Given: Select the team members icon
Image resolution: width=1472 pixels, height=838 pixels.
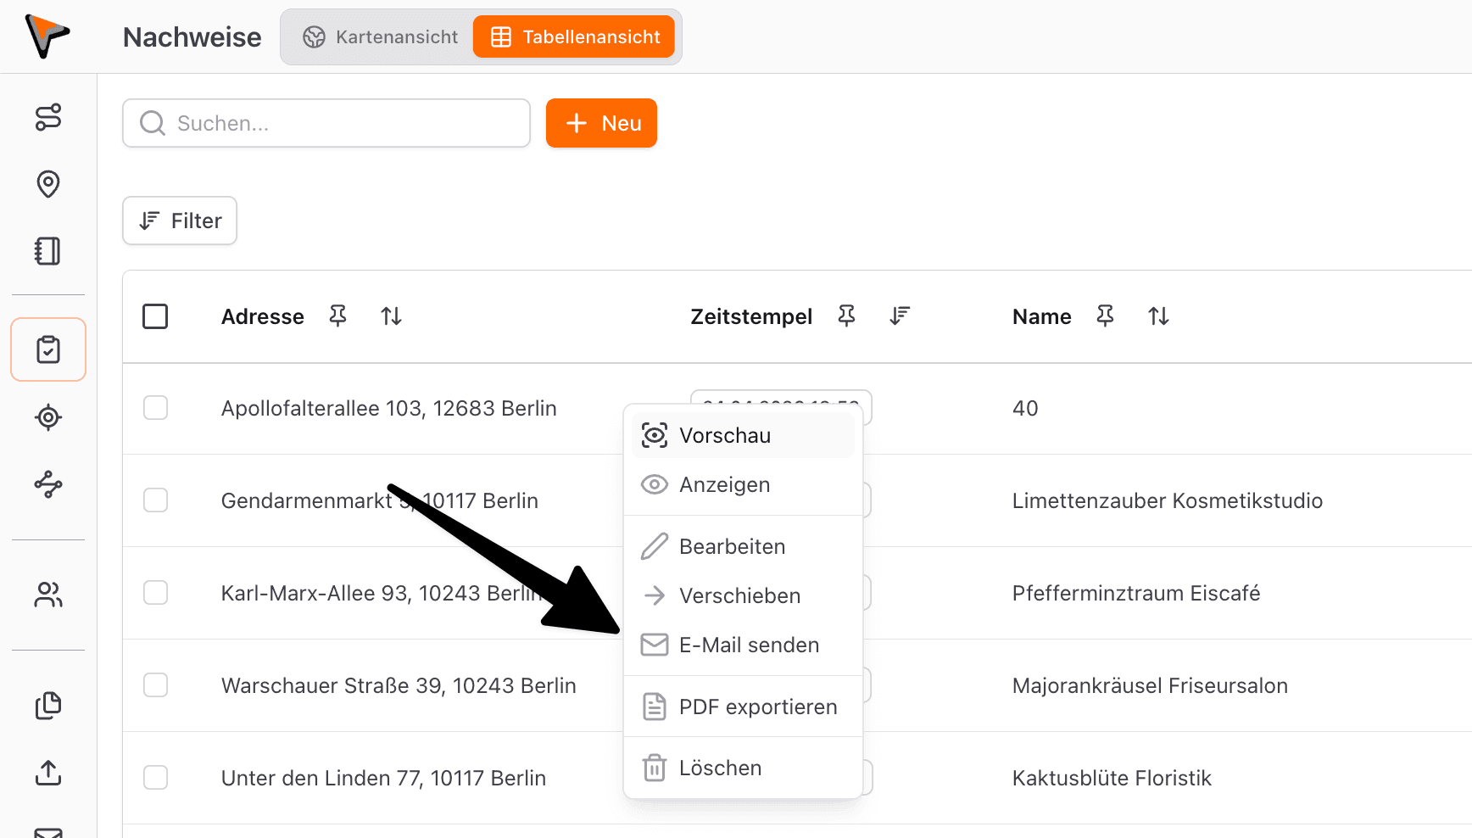Looking at the screenshot, I should click(47, 595).
